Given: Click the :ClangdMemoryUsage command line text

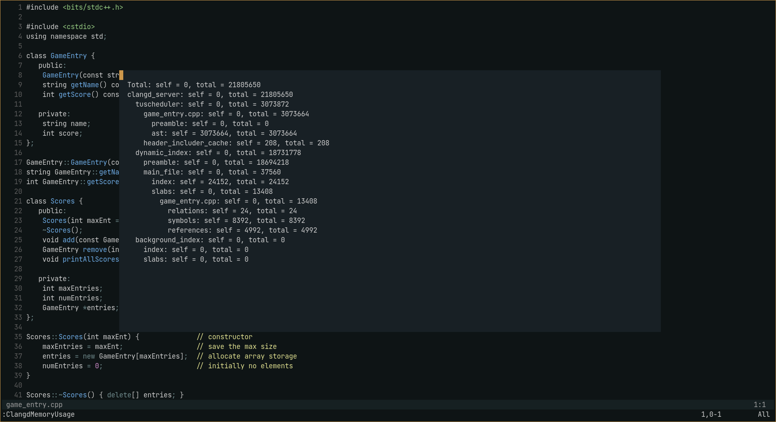Looking at the screenshot, I should 38,414.
